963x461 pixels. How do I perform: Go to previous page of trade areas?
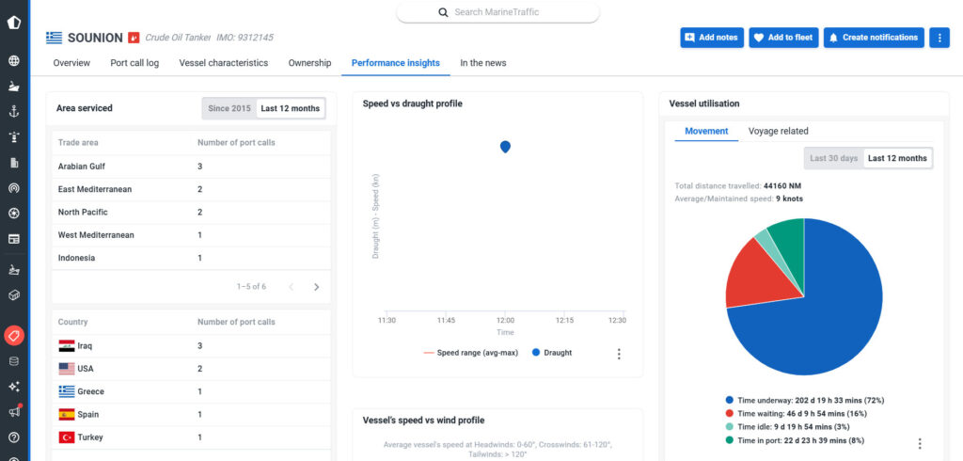click(x=292, y=287)
